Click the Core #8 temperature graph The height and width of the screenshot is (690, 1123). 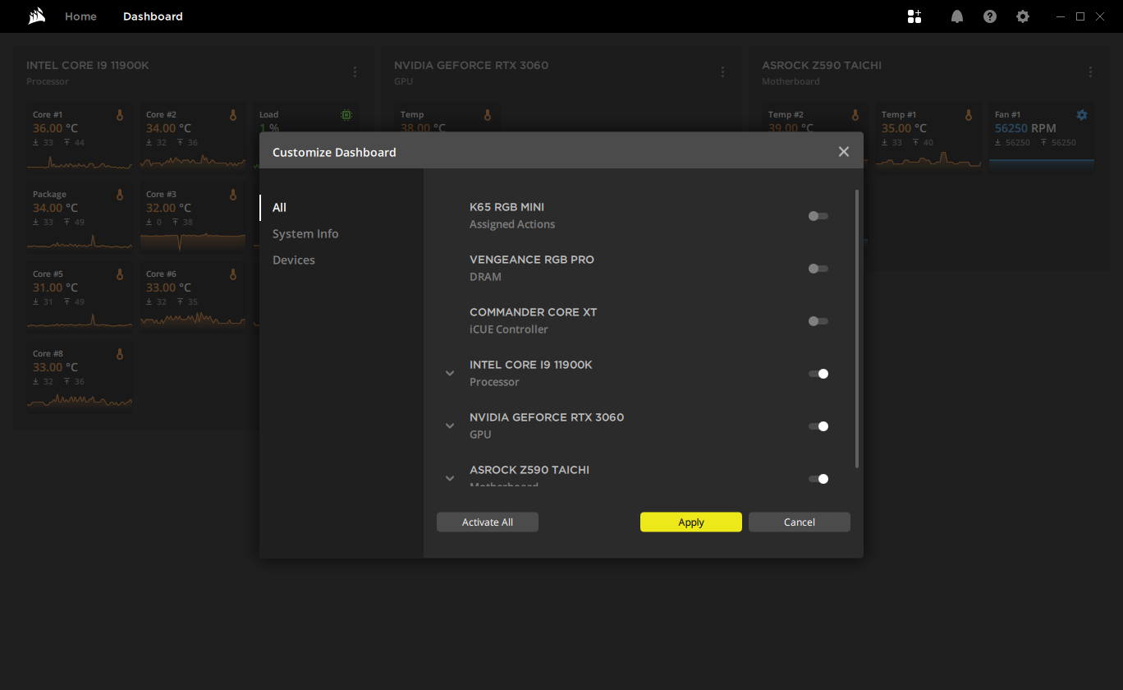[x=79, y=401]
